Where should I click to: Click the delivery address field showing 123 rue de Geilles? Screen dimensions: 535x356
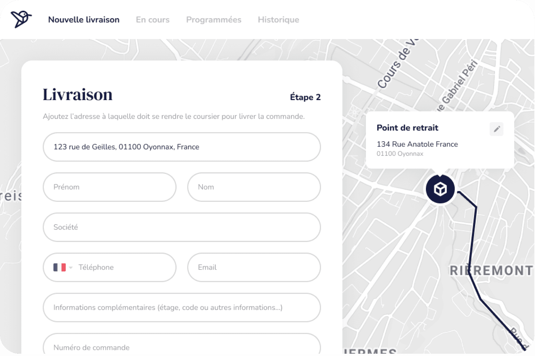[x=181, y=147]
